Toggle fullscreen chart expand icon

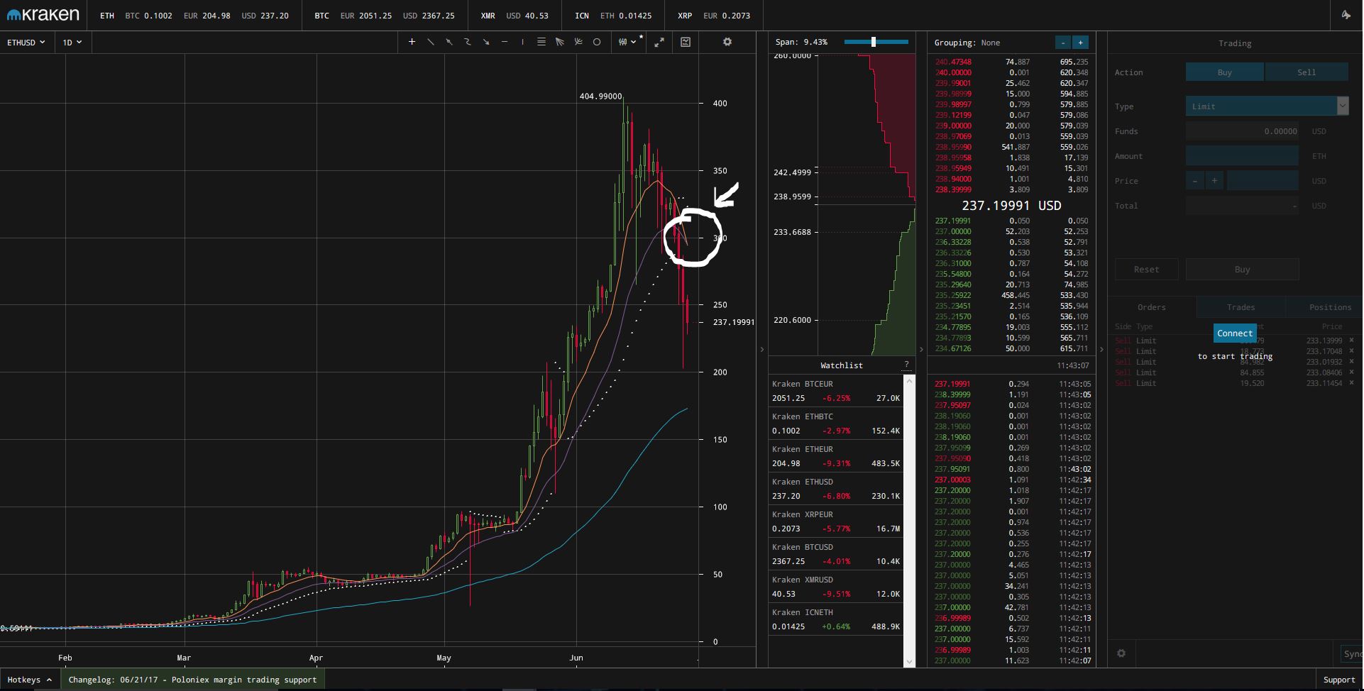pos(659,42)
